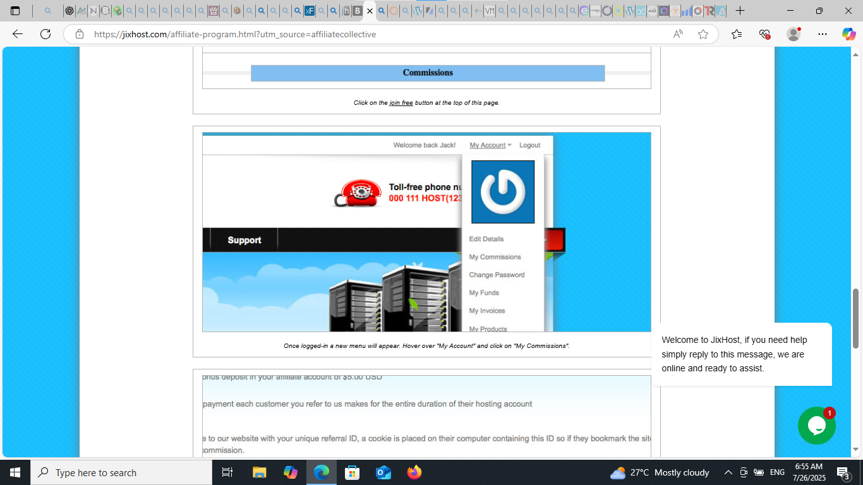Click the blue power logo image
Viewport: 863px width, 485px height.
pyautogui.click(x=503, y=192)
